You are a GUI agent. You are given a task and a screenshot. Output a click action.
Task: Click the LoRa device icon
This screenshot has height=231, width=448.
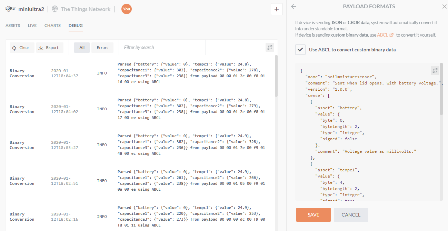coord(10,9)
